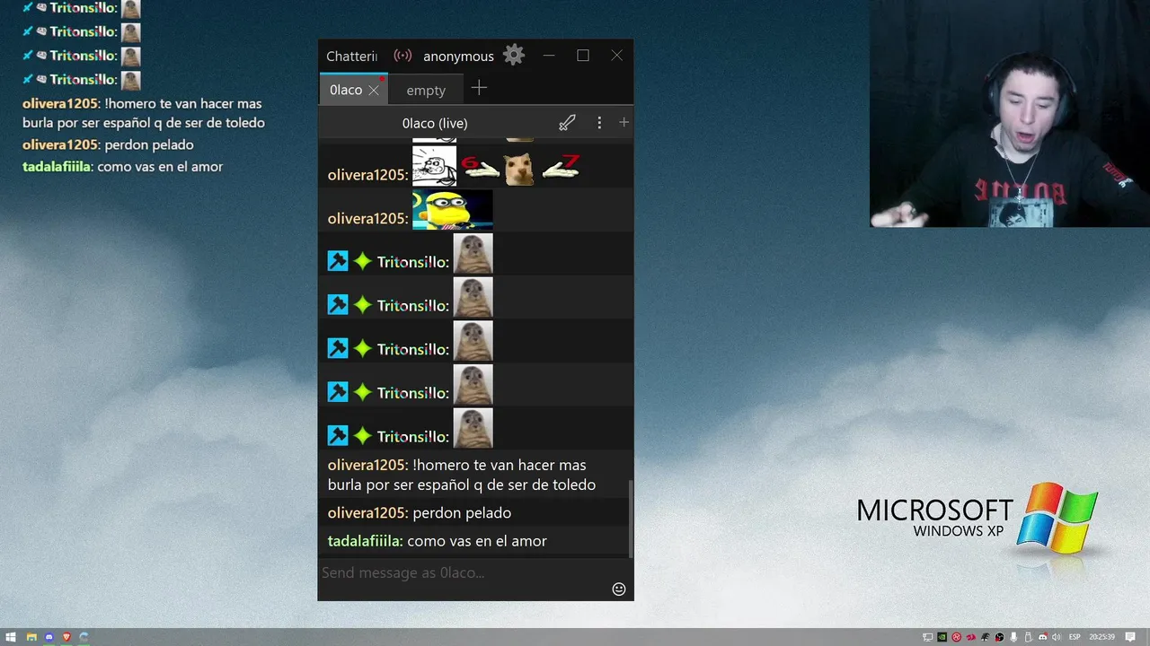Click the Chatterino window title text
The height and width of the screenshot is (646, 1150).
(x=351, y=56)
